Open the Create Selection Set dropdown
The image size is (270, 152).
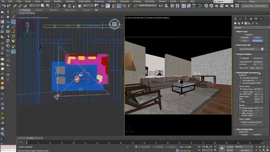[148, 5]
